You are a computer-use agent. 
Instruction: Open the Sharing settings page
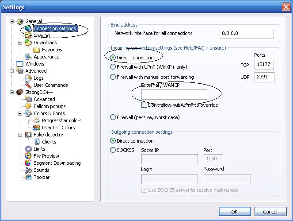[x=42, y=35]
